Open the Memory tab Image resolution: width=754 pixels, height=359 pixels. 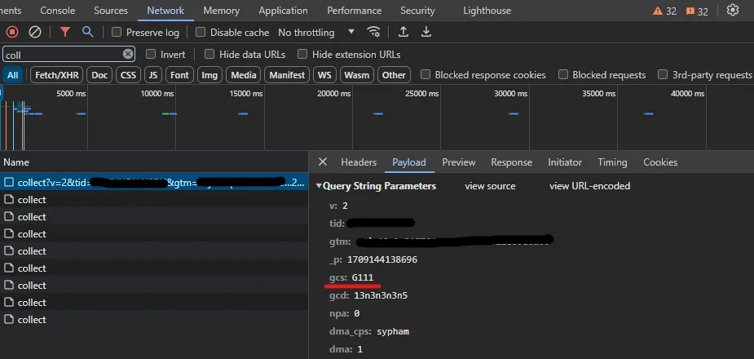point(221,10)
